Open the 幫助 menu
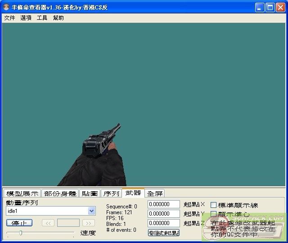 pyautogui.click(x=58, y=18)
